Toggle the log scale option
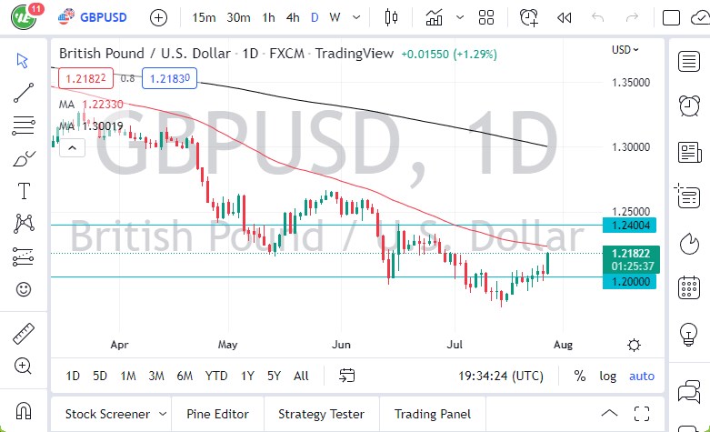Screen dimensions: 710x432 point(607,376)
